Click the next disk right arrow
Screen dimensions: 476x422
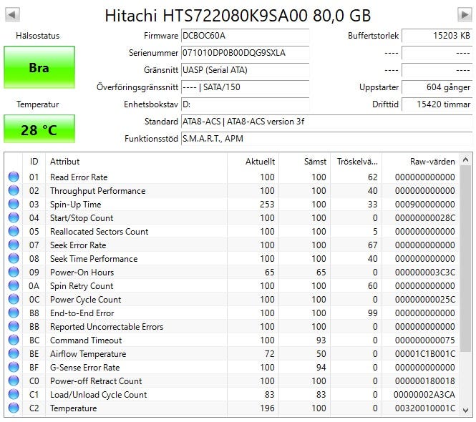464,15
